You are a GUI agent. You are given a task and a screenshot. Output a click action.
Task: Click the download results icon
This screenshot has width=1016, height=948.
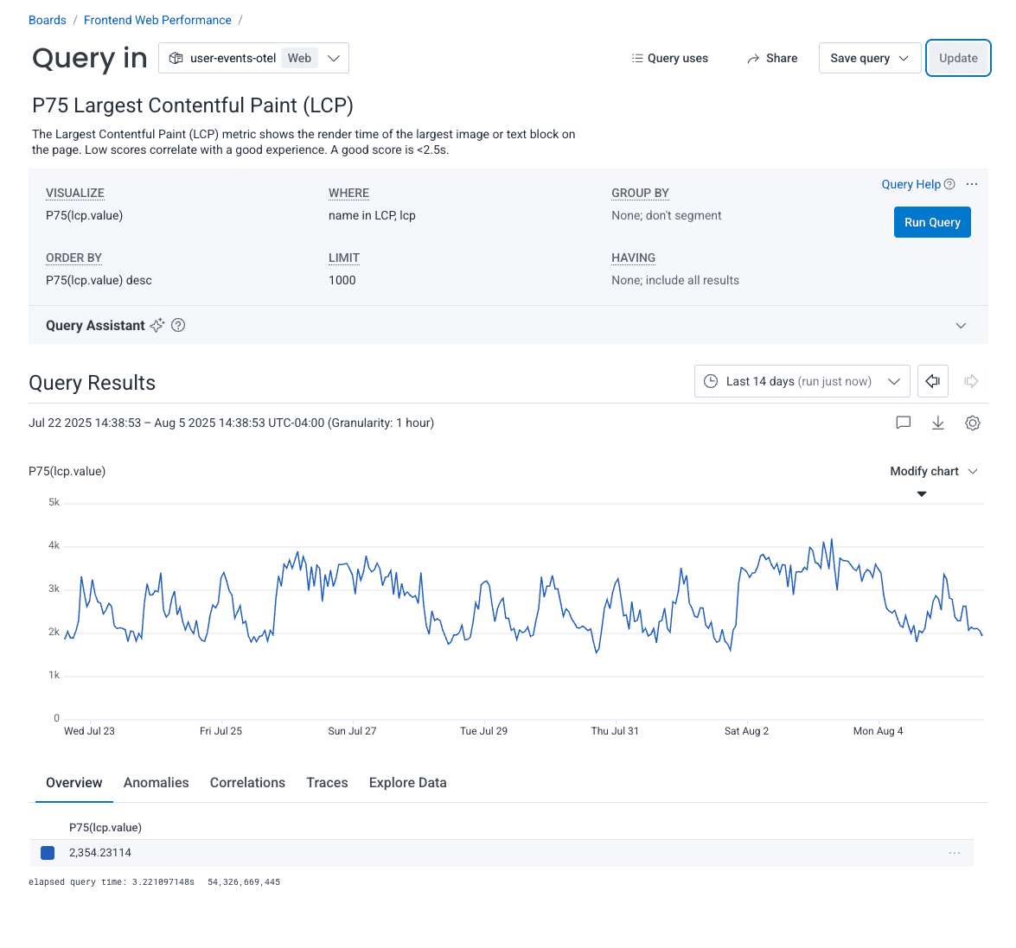(x=938, y=423)
